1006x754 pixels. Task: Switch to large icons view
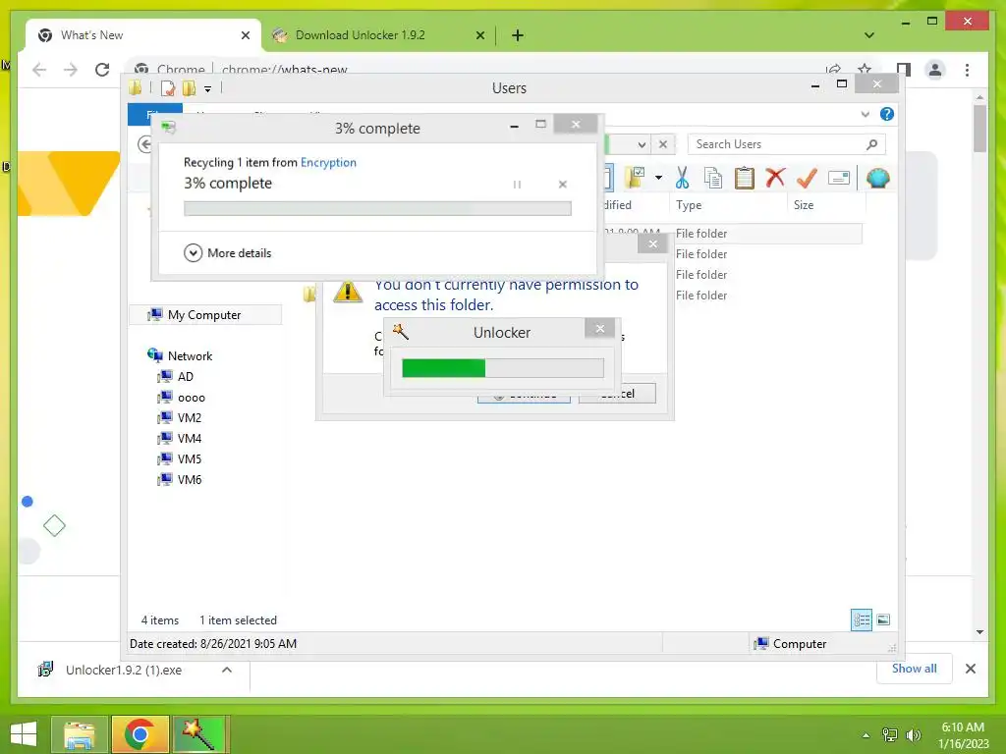[x=883, y=620]
